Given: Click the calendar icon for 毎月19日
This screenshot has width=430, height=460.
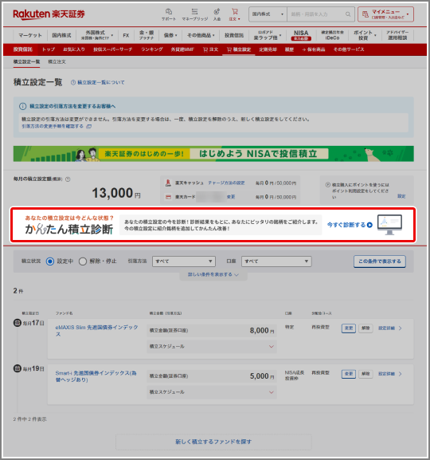Looking at the screenshot, I should point(18,368).
